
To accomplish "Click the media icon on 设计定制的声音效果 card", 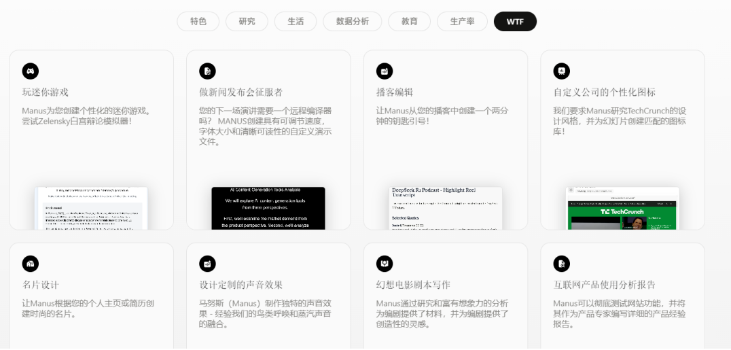I will (207, 264).
